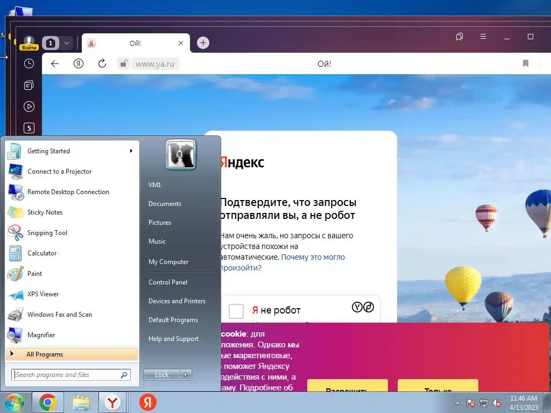Reload the page
This screenshot has width=551, height=413.
[x=102, y=63]
